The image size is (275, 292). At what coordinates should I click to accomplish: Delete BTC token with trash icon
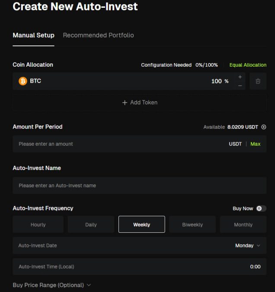(x=258, y=81)
